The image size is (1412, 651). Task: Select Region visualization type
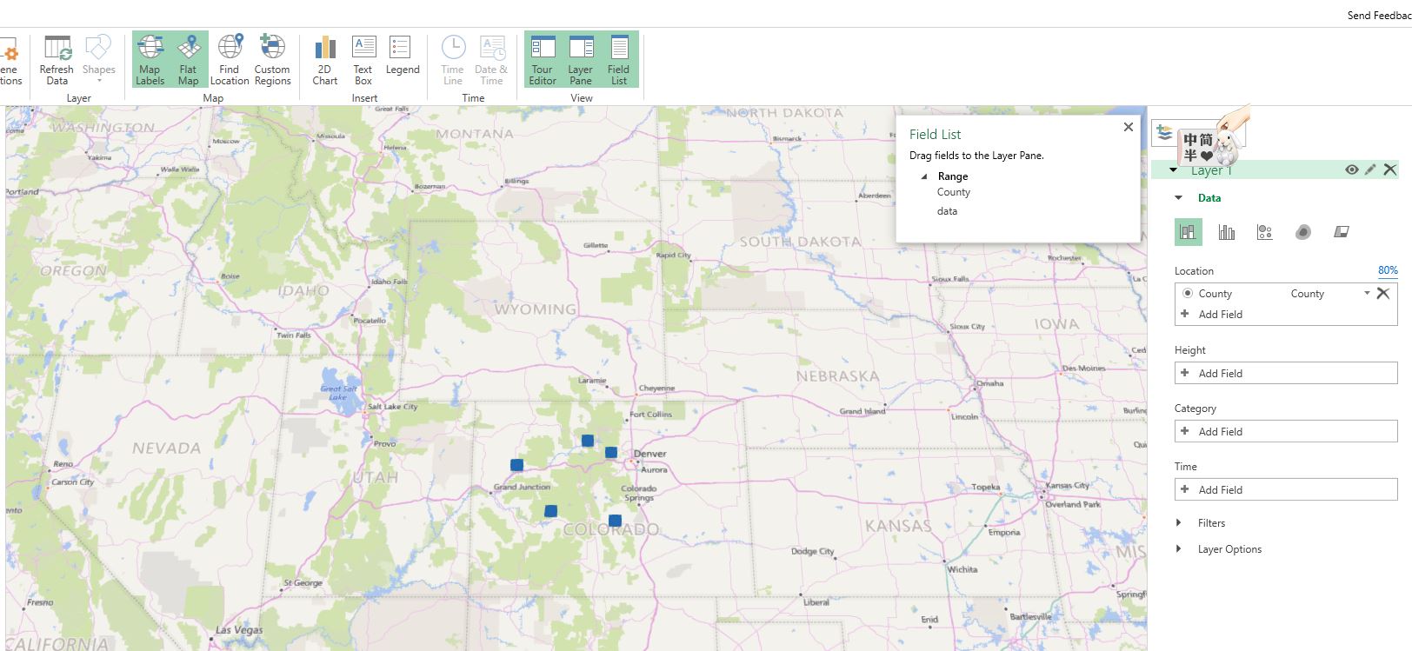pyautogui.click(x=1342, y=232)
